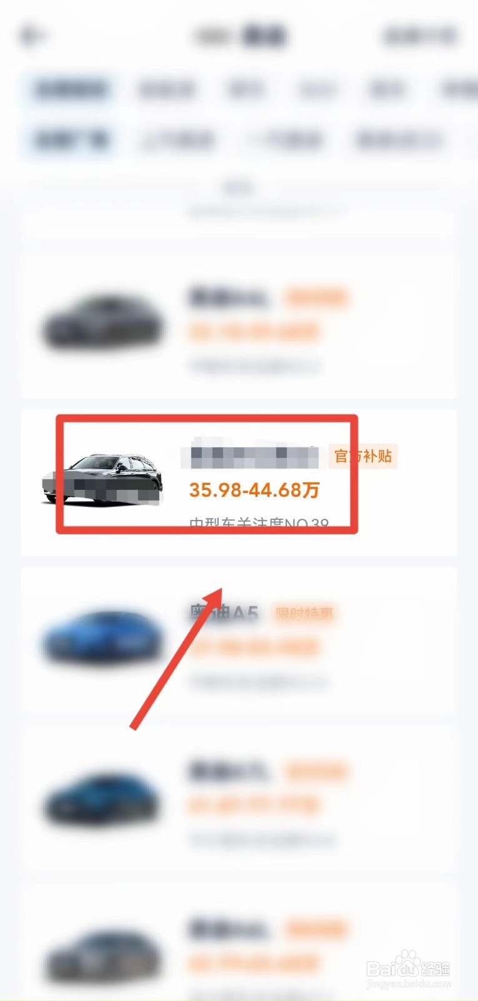Viewport: 478px width, 1001px height.
Task: Tap the 官方补贴 tag
Action: (363, 455)
